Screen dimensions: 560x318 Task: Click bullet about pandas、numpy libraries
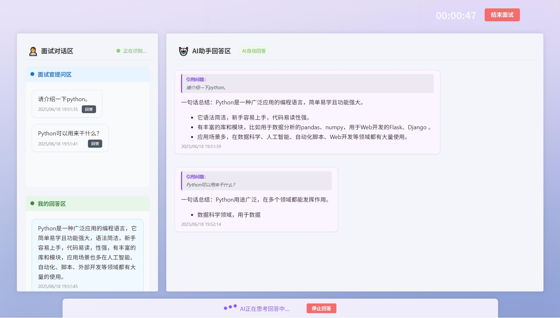tap(314, 127)
